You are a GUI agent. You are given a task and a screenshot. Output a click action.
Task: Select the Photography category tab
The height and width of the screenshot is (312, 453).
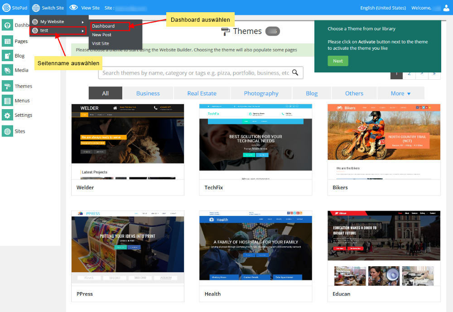[261, 93]
